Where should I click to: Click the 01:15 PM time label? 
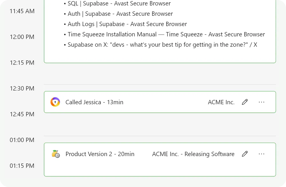point(22,166)
